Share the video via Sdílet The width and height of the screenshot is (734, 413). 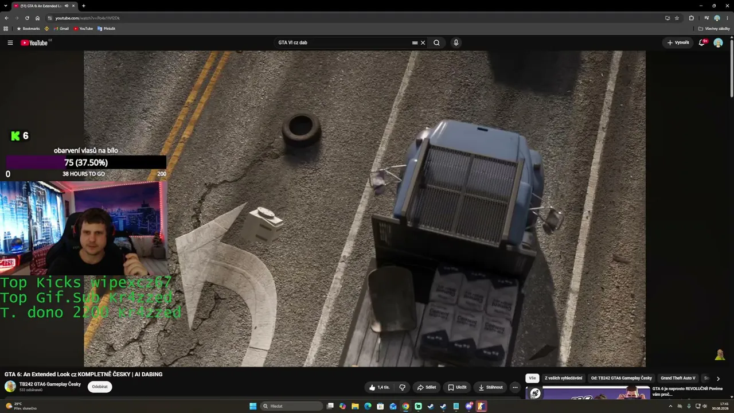tap(426, 387)
